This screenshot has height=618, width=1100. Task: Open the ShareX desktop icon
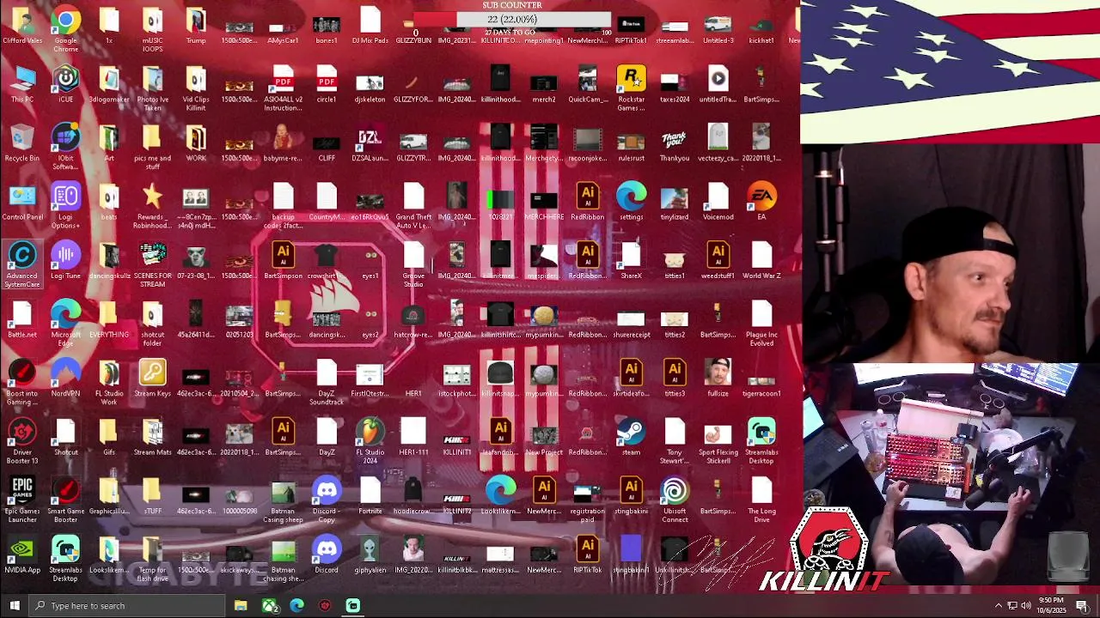(631, 261)
